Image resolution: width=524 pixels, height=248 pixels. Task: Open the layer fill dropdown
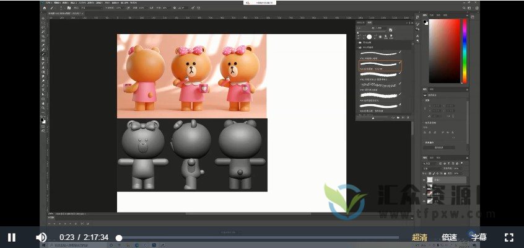click(x=461, y=174)
